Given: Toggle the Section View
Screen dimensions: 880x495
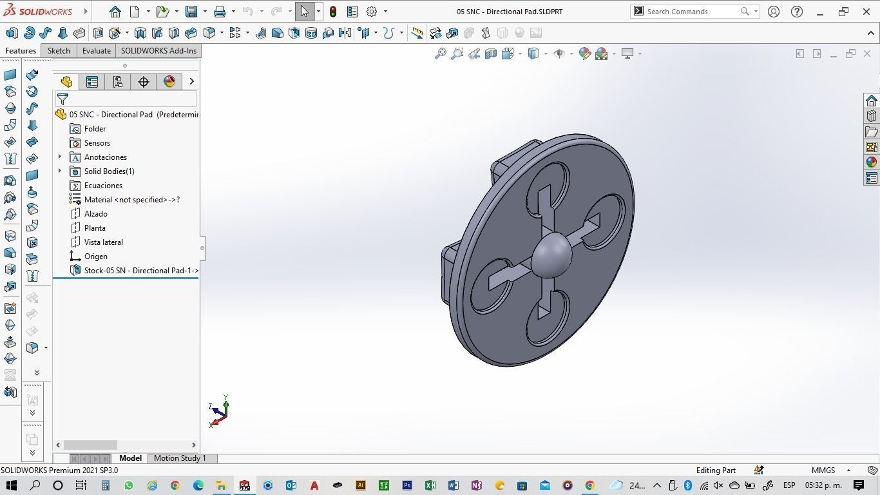Looking at the screenshot, I should point(491,53).
